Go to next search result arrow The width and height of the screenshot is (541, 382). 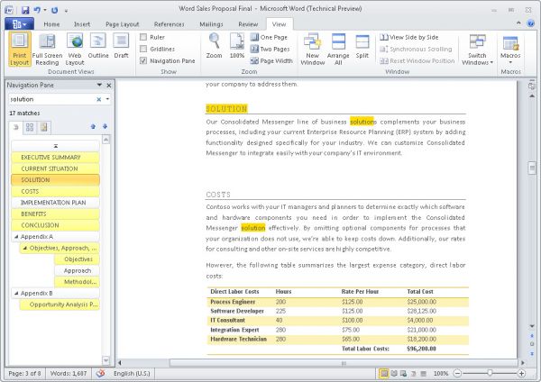pos(105,126)
